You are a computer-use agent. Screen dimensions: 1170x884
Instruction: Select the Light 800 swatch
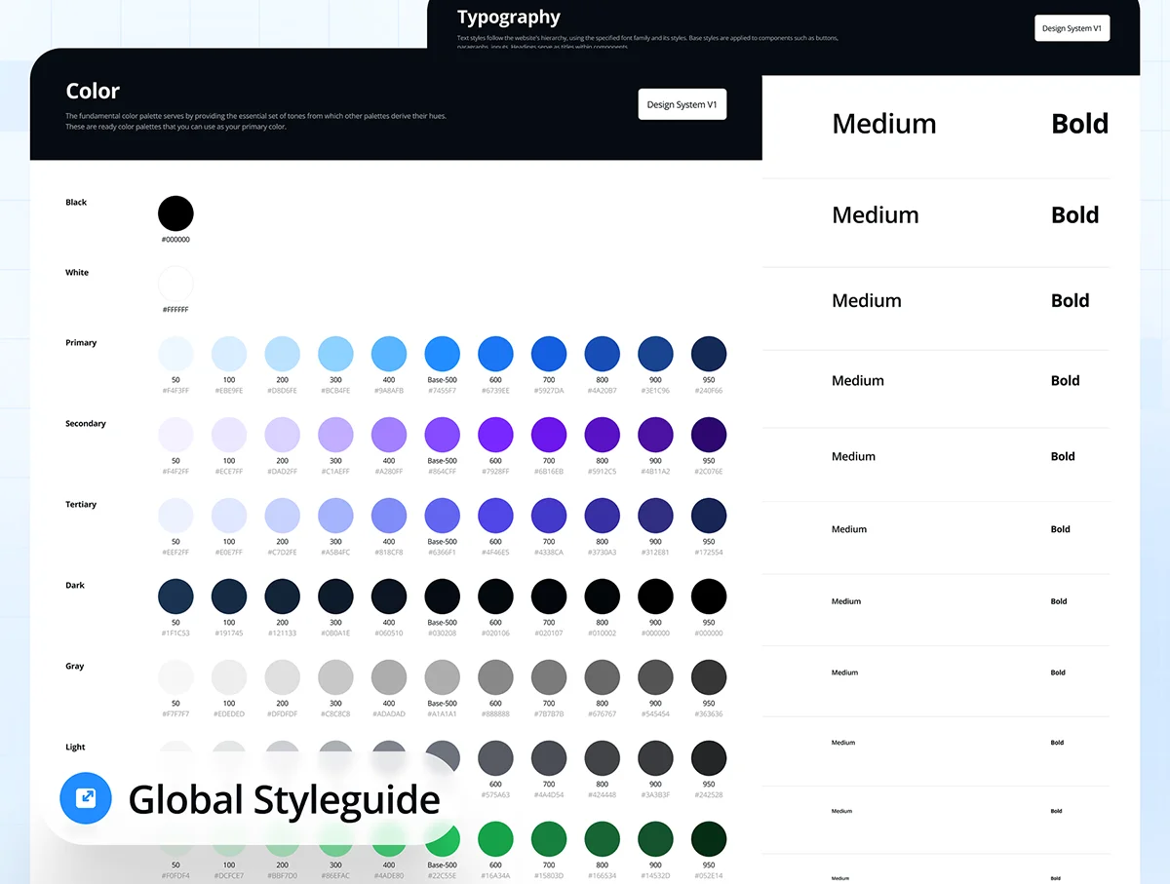[x=602, y=757]
